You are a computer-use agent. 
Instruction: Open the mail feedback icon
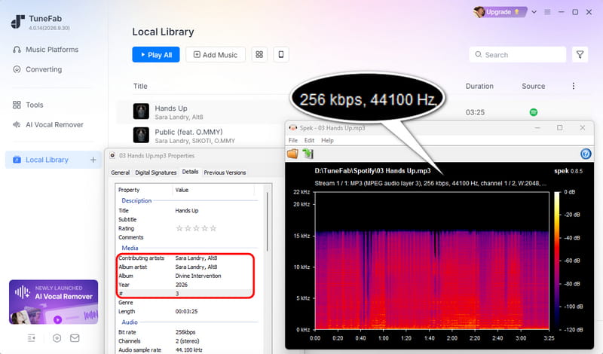(75, 338)
